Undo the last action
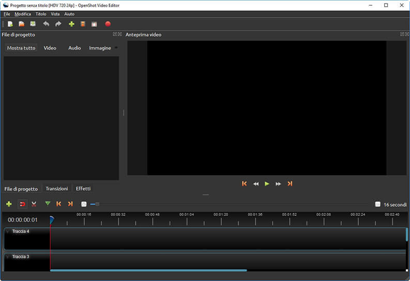This screenshot has width=410, height=281. (46, 24)
